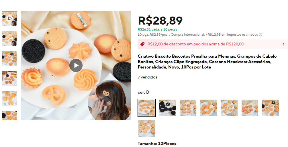Open the R$12,00 de desconto promotion link
Viewport: 288px width, 147px height.
(195, 44)
